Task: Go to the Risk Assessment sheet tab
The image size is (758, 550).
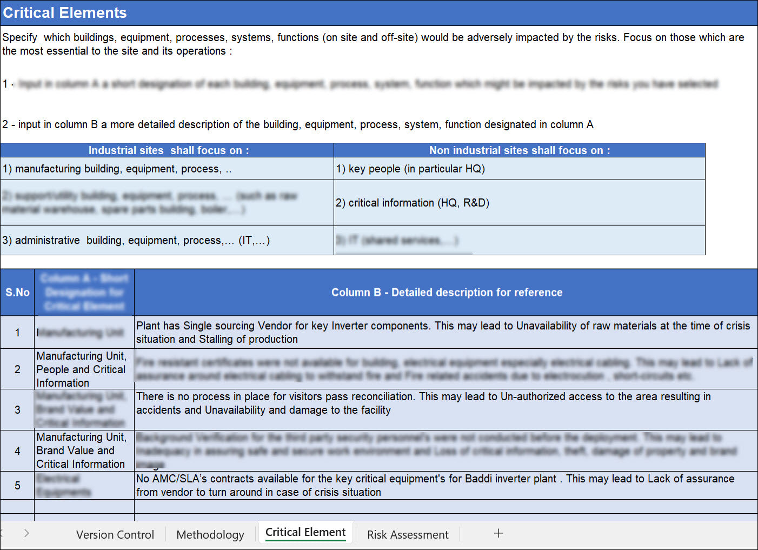Action: [408, 534]
